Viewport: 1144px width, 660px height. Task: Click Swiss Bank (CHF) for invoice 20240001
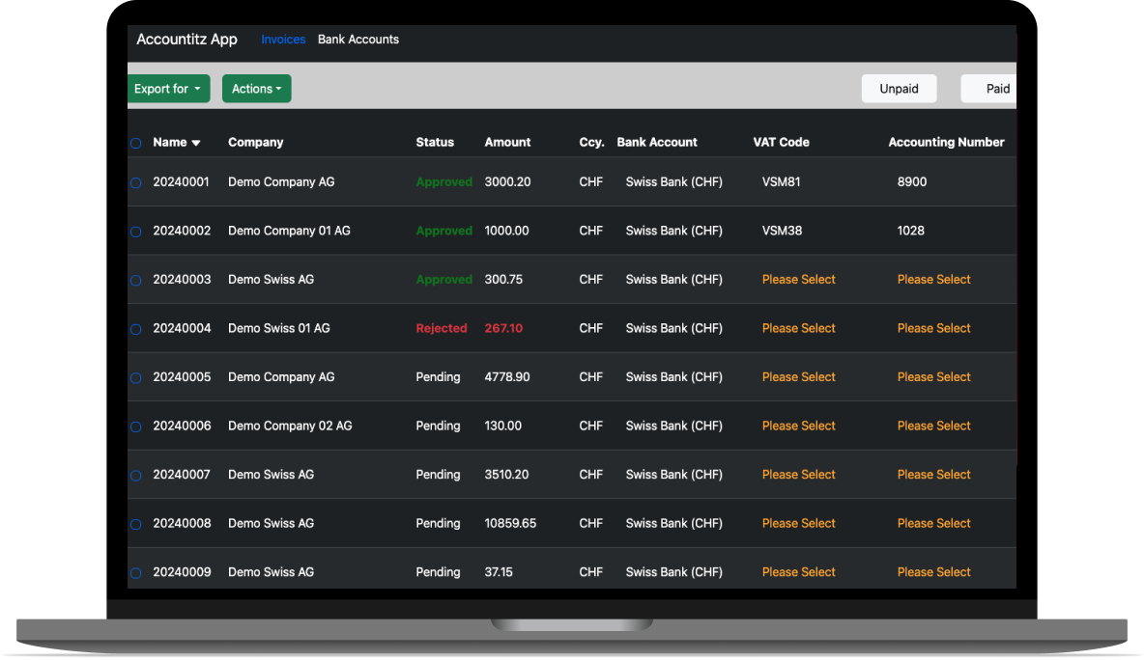pyautogui.click(x=674, y=182)
